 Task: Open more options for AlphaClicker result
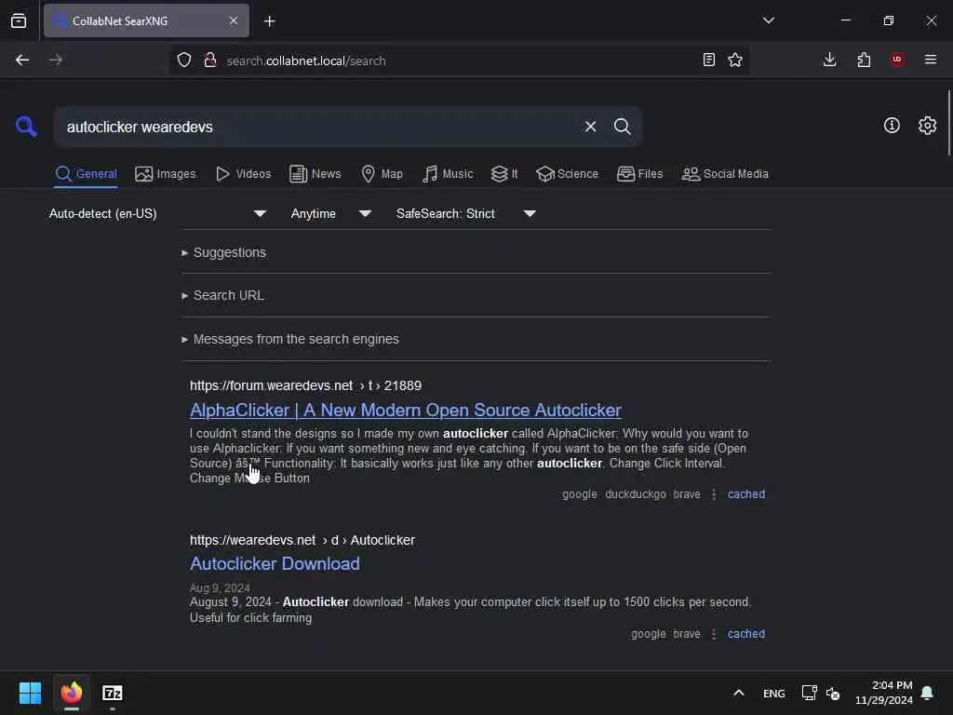[x=714, y=494]
